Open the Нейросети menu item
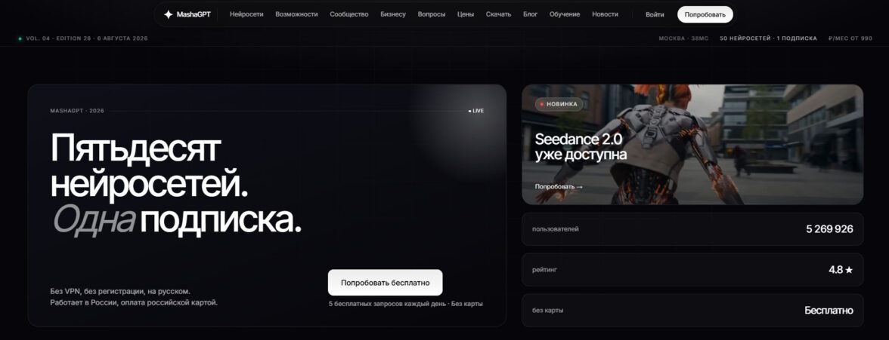Image resolution: width=889 pixels, height=340 pixels. pyautogui.click(x=246, y=14)
